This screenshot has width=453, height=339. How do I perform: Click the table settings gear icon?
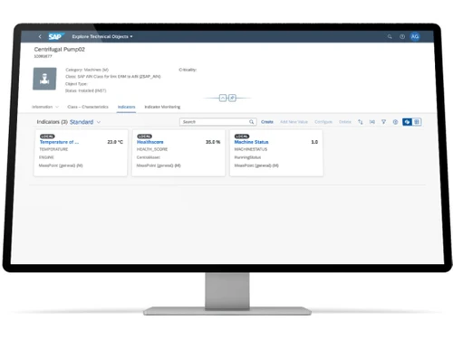(x=395, y=122)
